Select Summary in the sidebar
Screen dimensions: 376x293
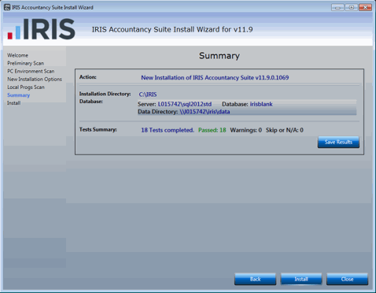click(x=18, y=95)
